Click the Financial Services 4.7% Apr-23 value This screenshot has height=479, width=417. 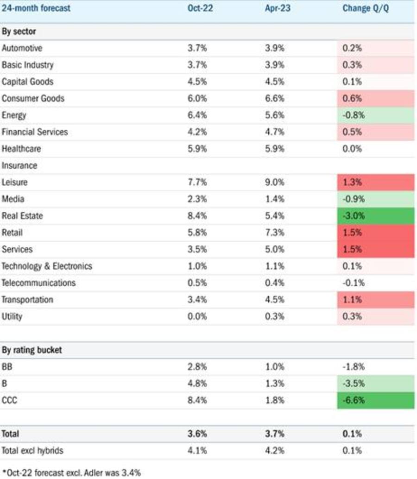coord(275,132)
